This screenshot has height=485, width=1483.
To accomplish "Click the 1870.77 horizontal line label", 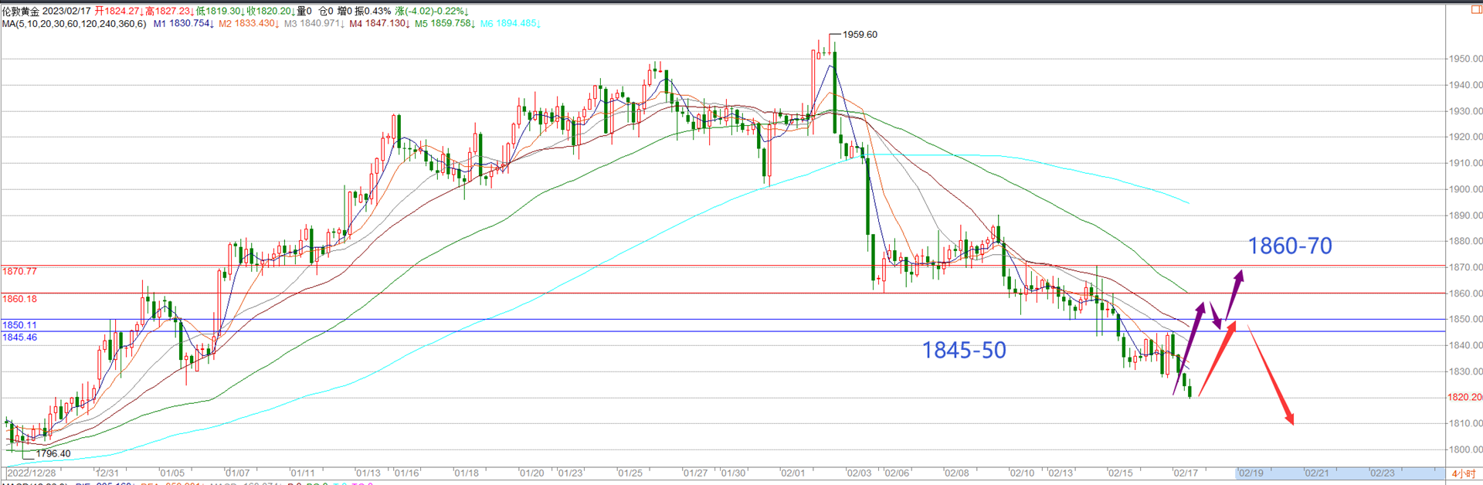I will [x=20, y=272].
